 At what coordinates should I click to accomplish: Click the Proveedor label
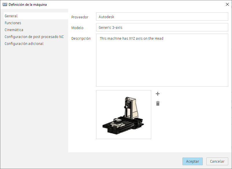pyautogui.click(x=80, y=17)
